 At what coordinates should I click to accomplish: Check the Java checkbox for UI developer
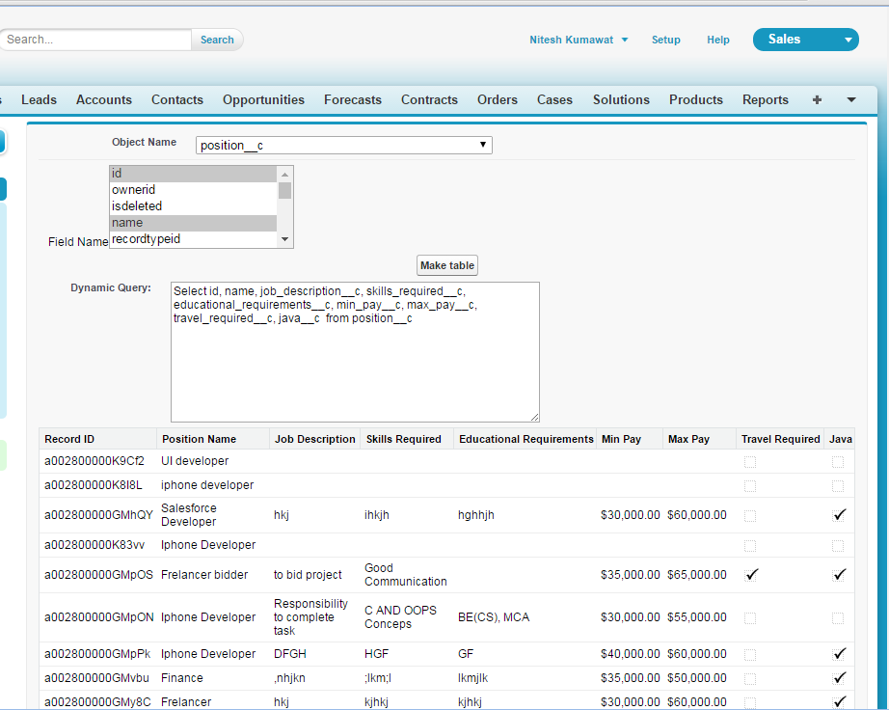point(839,461)
